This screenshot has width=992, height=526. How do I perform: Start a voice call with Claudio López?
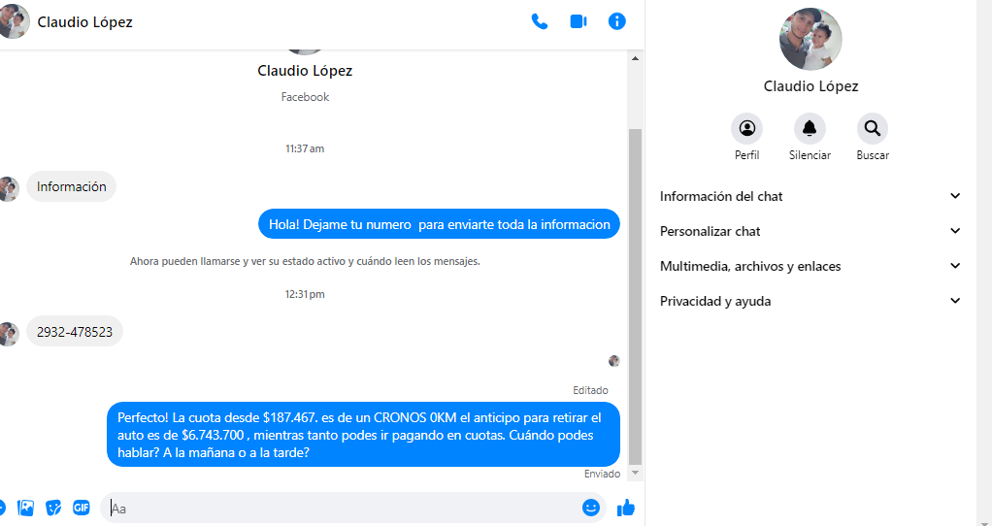tap(539, 21)
